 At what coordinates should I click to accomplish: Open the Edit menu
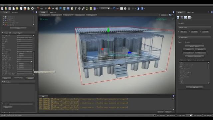point(9,5)
